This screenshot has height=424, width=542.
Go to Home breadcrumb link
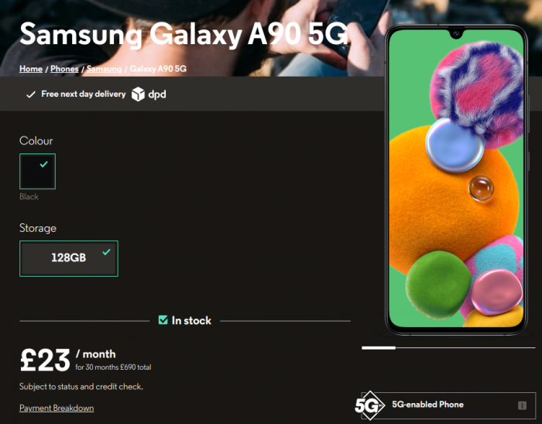coord(31,69)
